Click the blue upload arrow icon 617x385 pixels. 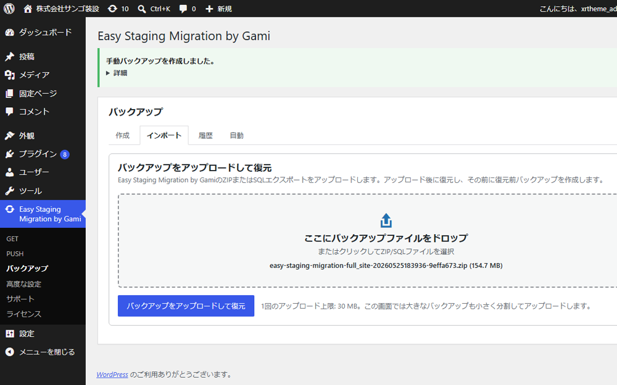[x=386, y=221]
